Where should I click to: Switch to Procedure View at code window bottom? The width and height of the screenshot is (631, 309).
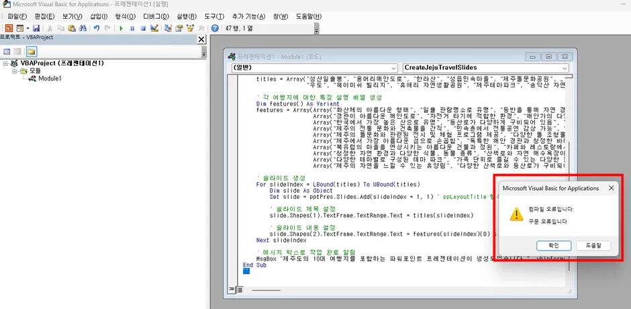coord(232,290)
